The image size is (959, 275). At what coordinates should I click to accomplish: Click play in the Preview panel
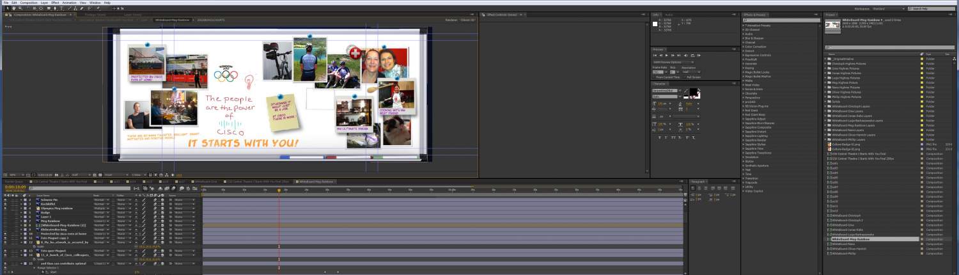pyautogui.click(x=667, y=56)
